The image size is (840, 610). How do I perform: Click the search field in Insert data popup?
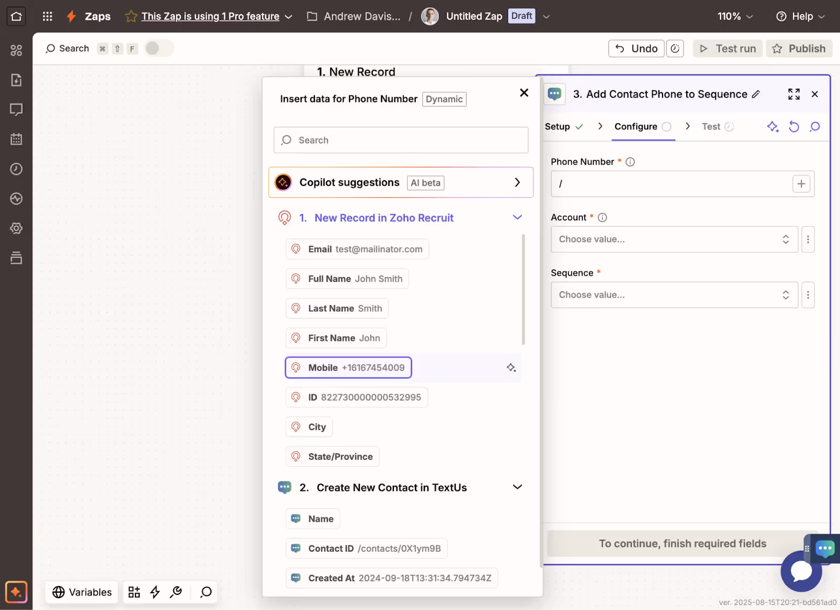401,140
